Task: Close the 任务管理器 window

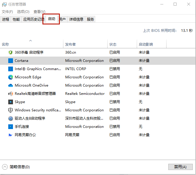Action: point(189,4)
